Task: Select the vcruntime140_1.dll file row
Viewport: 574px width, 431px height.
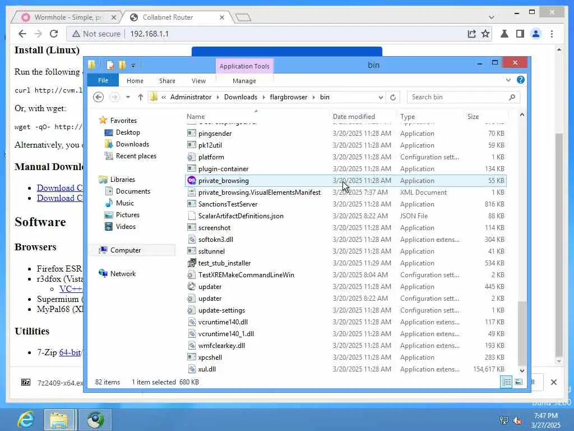Action: 346,333
